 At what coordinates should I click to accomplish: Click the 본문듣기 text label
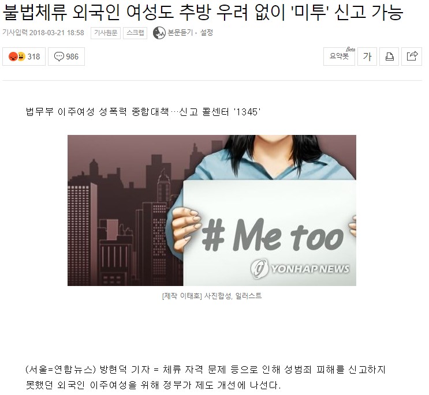[x=180, y=33]
